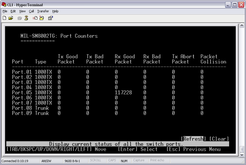The width and height of the screenshot is (246, 165).
Task: Click the Send file toolbar icon
Action: [x=35, y=18]
